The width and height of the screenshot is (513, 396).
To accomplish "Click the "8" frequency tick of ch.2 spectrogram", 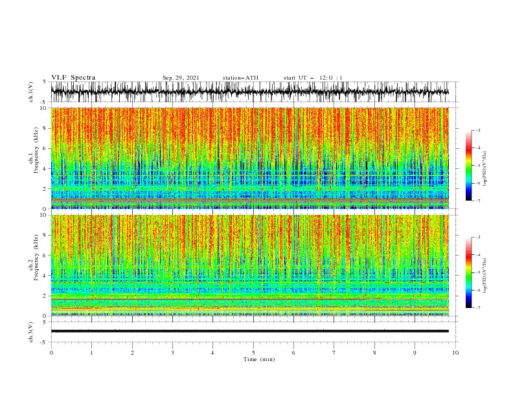I will tap(45, 235).
